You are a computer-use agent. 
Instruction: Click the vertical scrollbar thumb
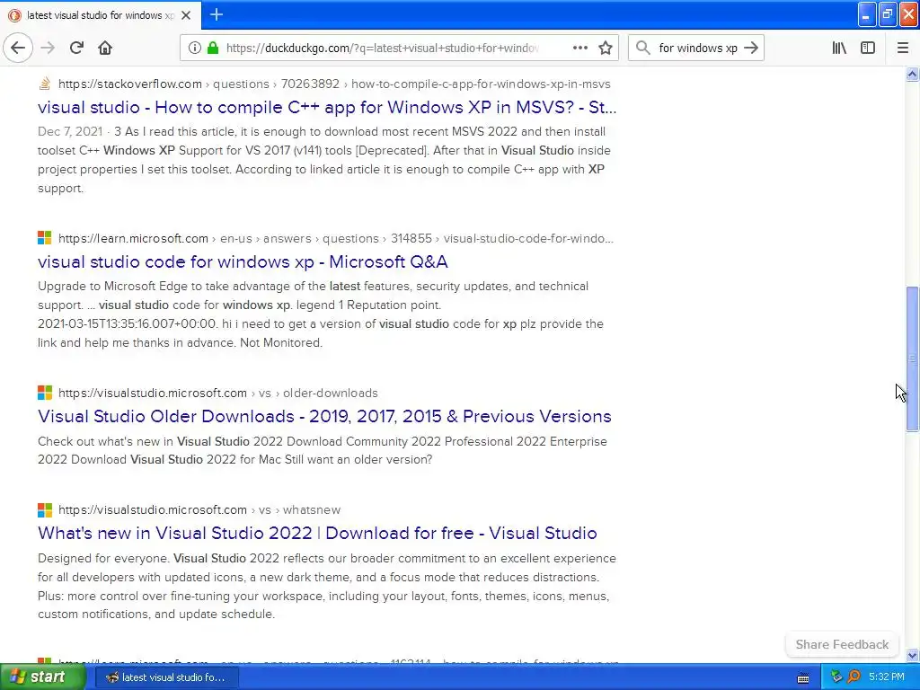point(912,359)
